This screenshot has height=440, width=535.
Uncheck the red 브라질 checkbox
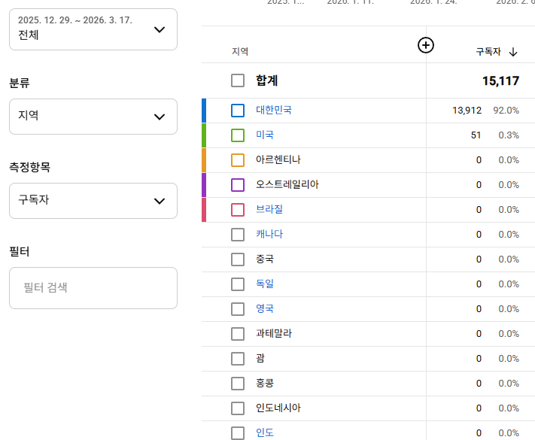click(x=238, y=210)
